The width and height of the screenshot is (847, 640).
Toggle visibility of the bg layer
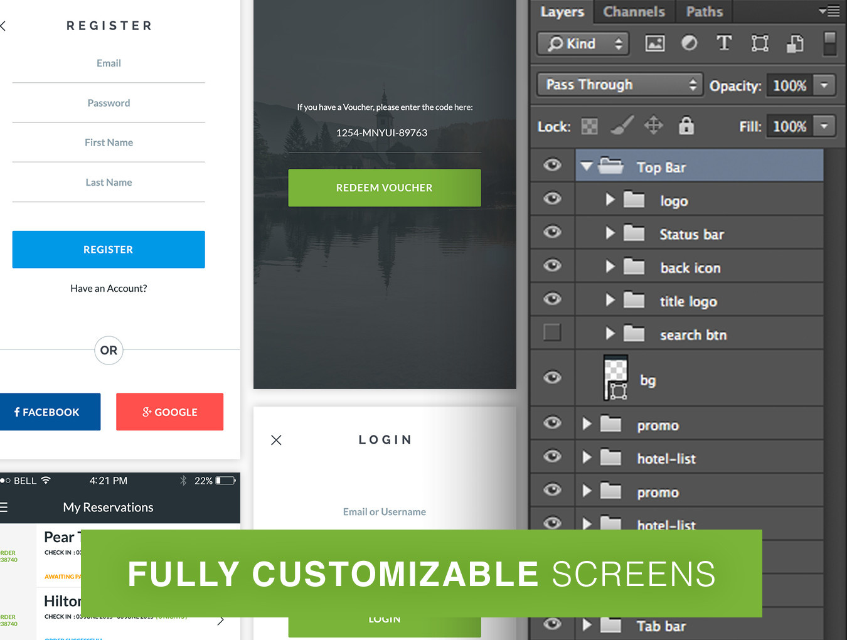(x=552, y=377)
